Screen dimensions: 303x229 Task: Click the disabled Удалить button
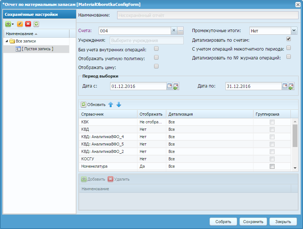click(x=119, y=179)
